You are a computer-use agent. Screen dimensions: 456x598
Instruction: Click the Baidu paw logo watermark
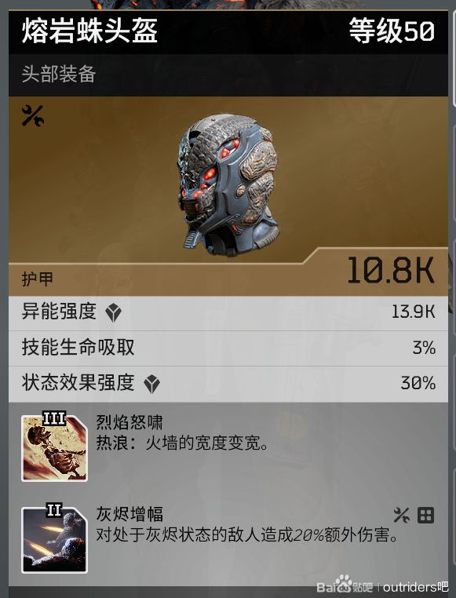[x=345, y=584]
